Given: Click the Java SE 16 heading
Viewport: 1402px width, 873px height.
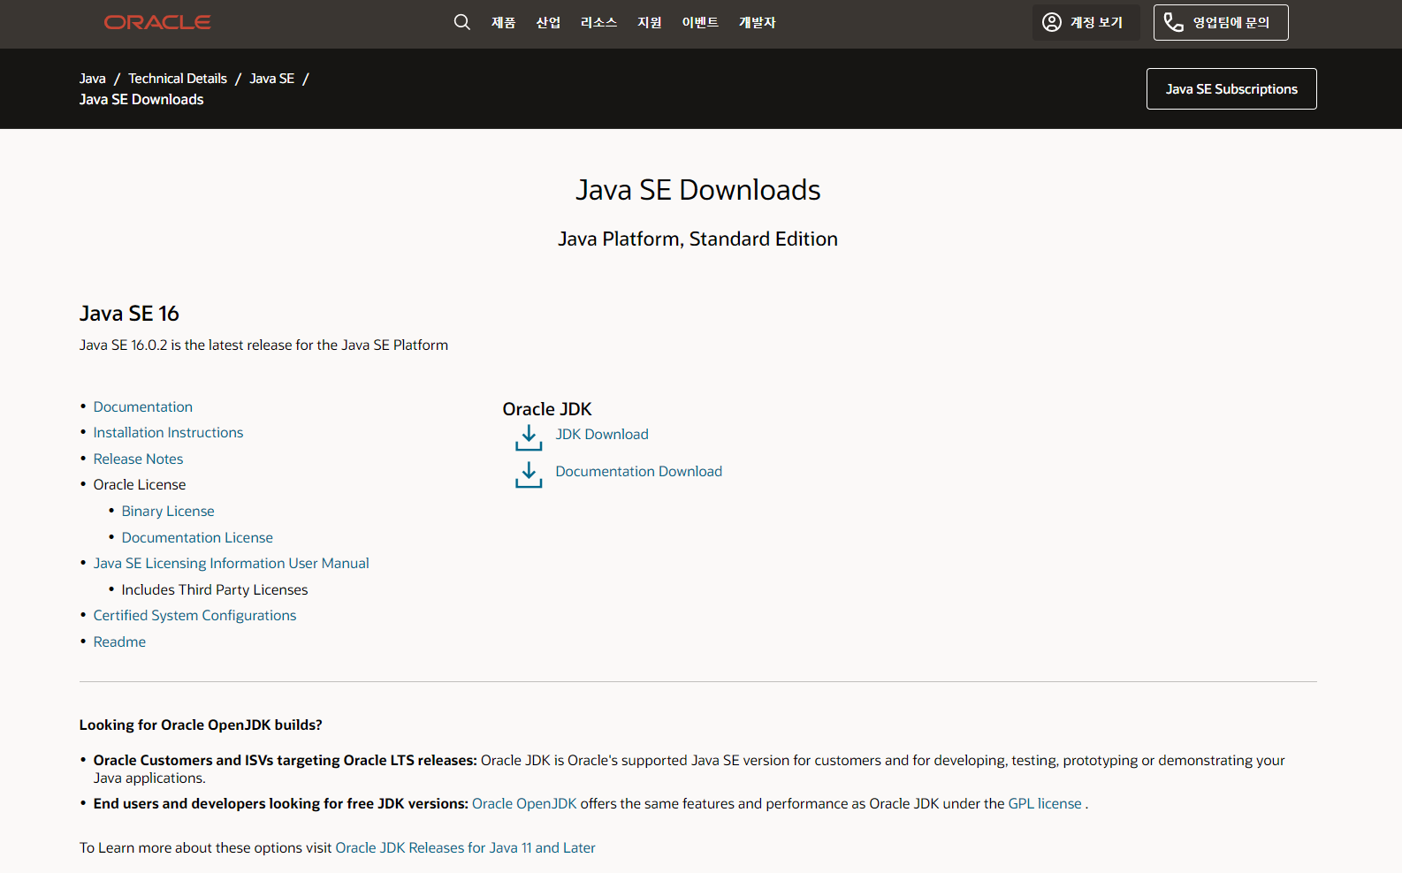Looking at the screenshot, I should 129,314.
